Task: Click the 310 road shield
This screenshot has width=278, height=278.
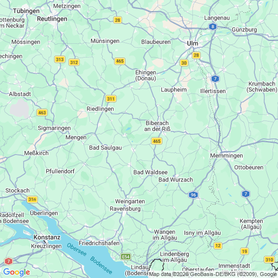Action: pyautogui.click(x=269, y=260)
